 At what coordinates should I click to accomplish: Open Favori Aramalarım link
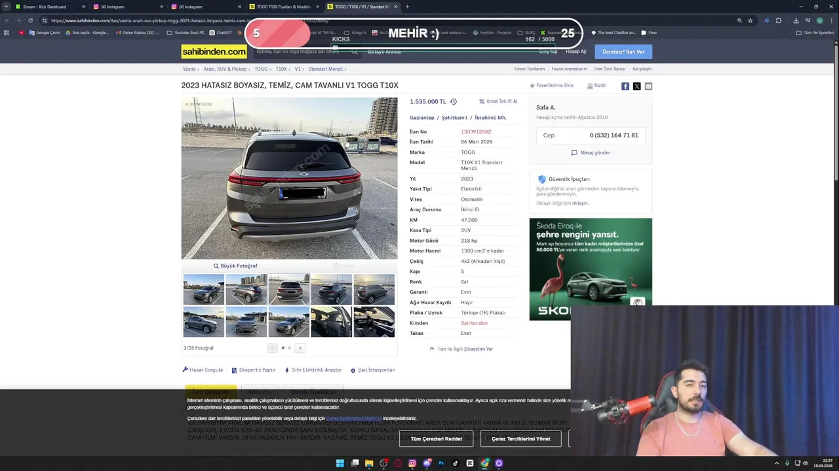tap(569, 69)
